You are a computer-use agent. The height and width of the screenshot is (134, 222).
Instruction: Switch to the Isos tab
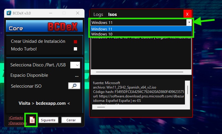click(113, 14)
